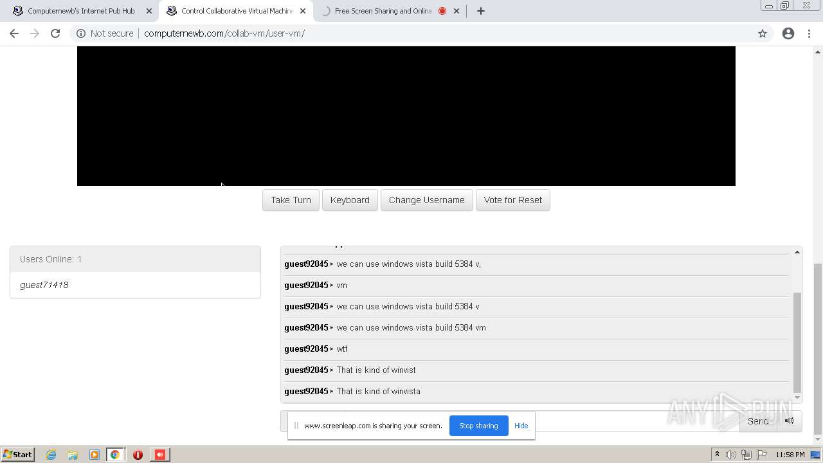Click Vote for Reset button

click(x=513, y=200)
